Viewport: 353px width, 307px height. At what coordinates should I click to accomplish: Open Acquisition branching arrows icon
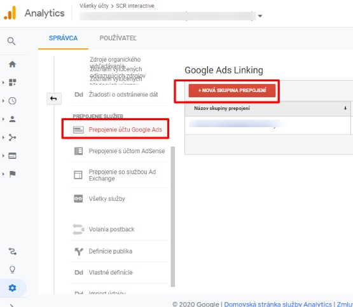(x=12, y=137)
